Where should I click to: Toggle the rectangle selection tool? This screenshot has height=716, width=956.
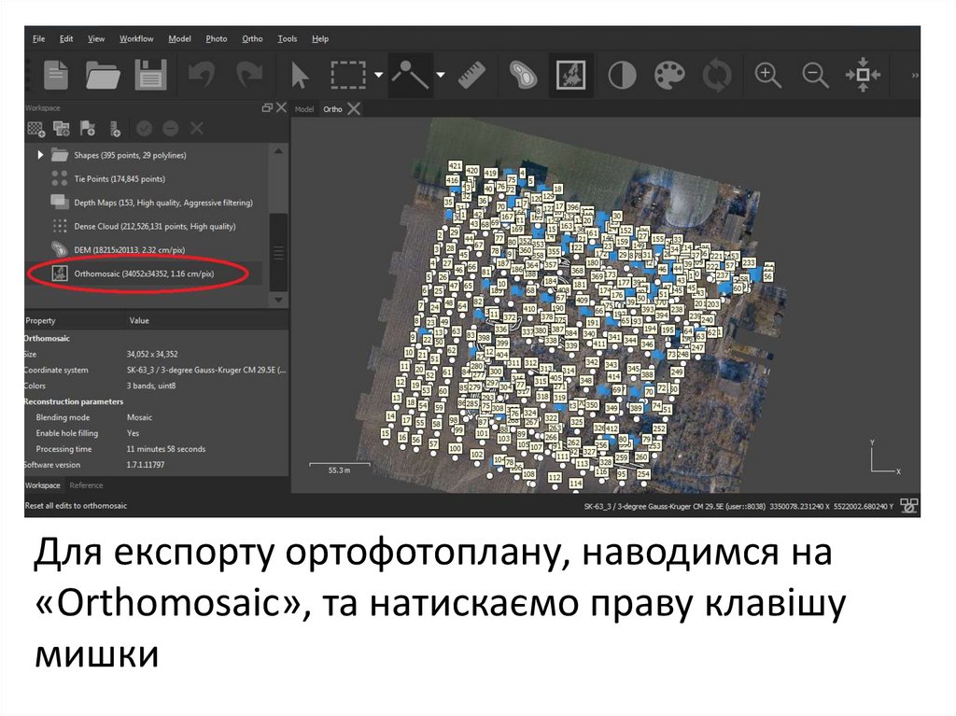(x=349, y=75)
